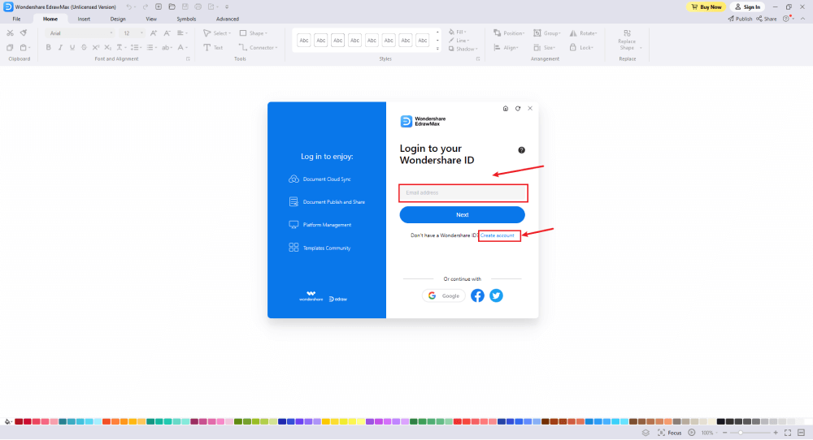This screenshot has width=813, height=440.
Task: Click the Focus mode button
Action: pyautogui.click(x=670, y=433)
